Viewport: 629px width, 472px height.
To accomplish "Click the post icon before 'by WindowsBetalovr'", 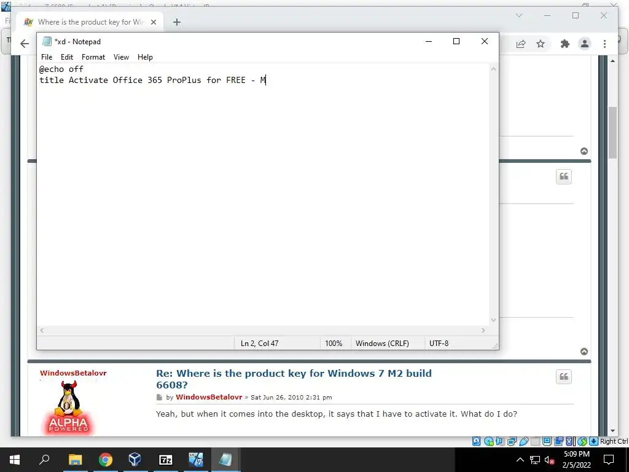I will 159,397.
